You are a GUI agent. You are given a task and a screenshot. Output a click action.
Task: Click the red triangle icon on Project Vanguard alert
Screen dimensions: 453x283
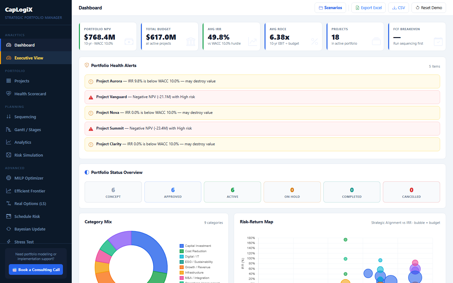click(x=91, y=97)
